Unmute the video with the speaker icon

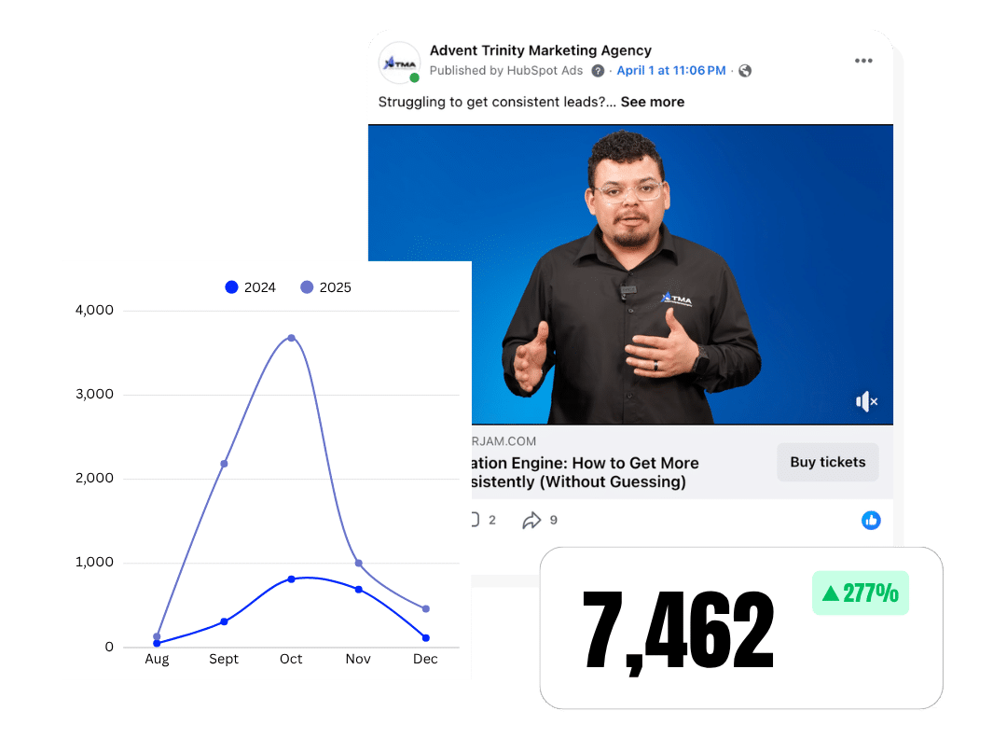click(866, 402)
